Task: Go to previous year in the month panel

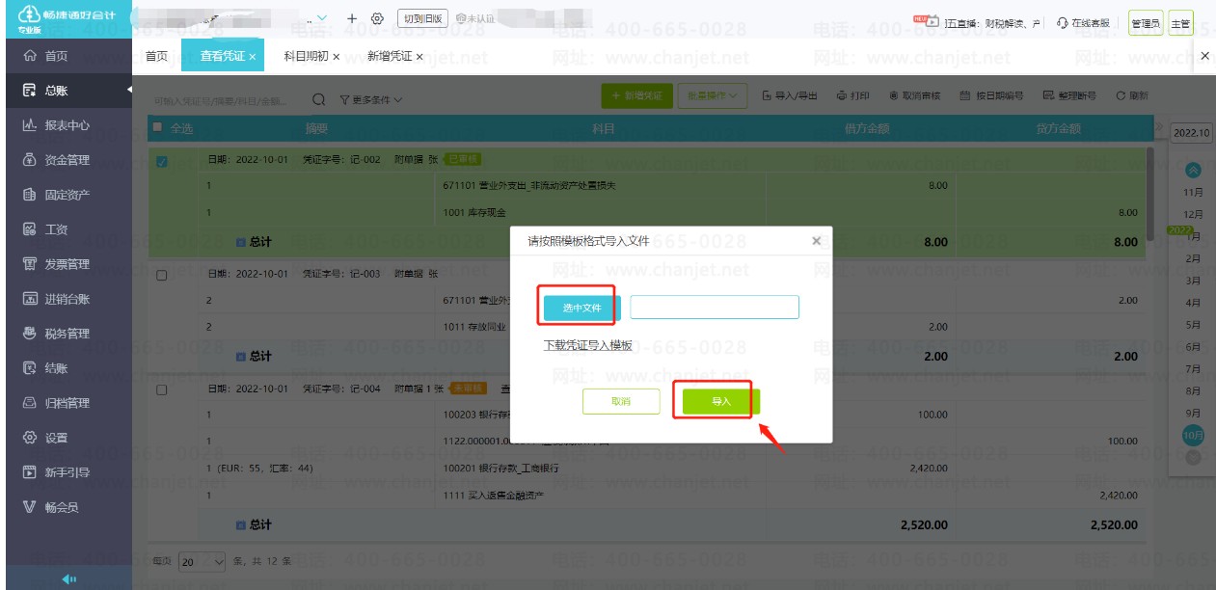Action: (1193, 171)
